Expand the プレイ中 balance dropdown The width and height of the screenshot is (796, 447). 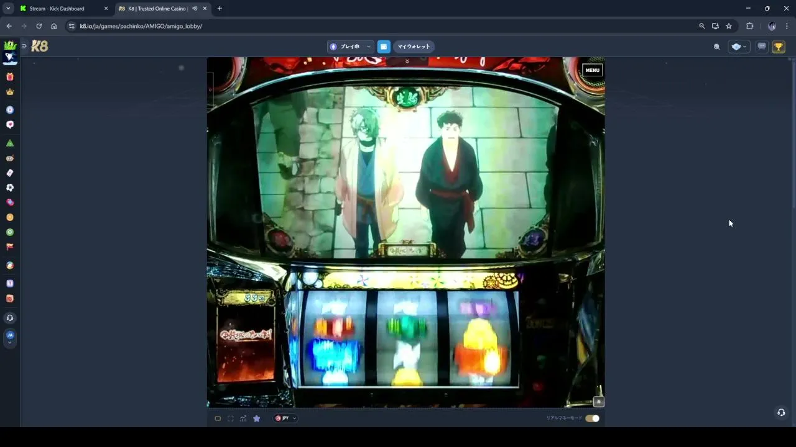(x=350, y=47)
